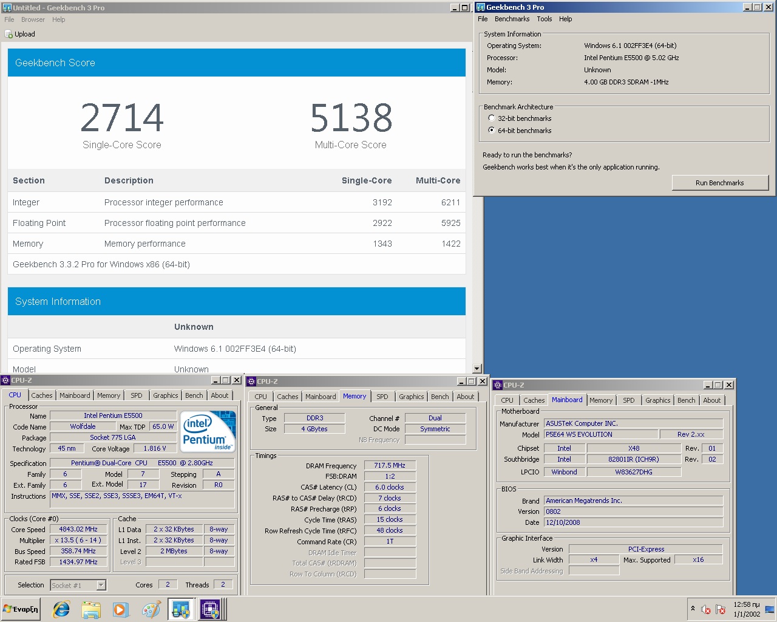
Task: Click the DRAM Frequency 717.5 MHz field
Action: pyautogui.click(x=390, y=465)
